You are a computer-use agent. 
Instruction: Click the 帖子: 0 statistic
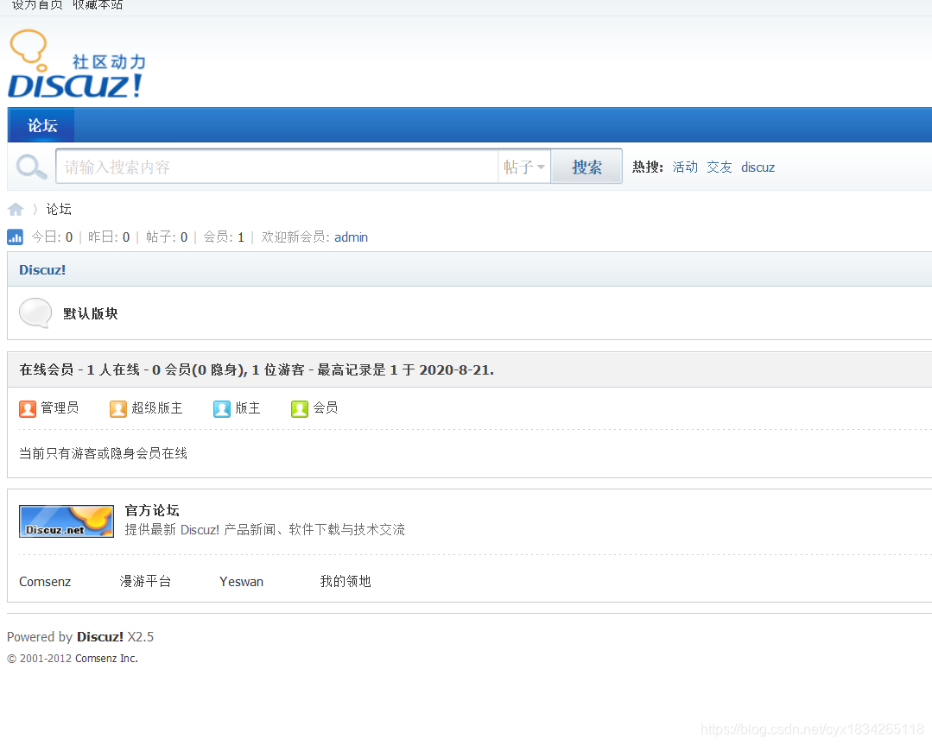[x=167, y=237]
